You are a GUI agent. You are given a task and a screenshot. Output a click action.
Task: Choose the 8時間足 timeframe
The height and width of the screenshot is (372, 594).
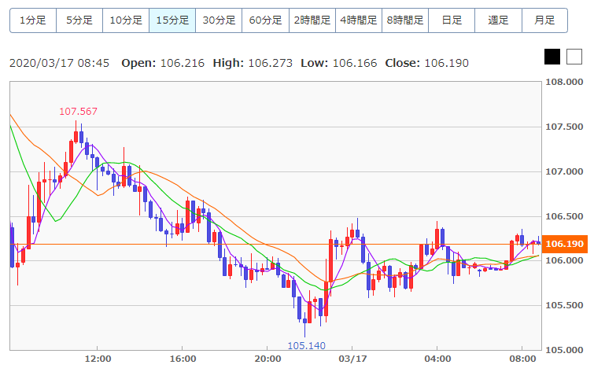(x=405, y=20)
